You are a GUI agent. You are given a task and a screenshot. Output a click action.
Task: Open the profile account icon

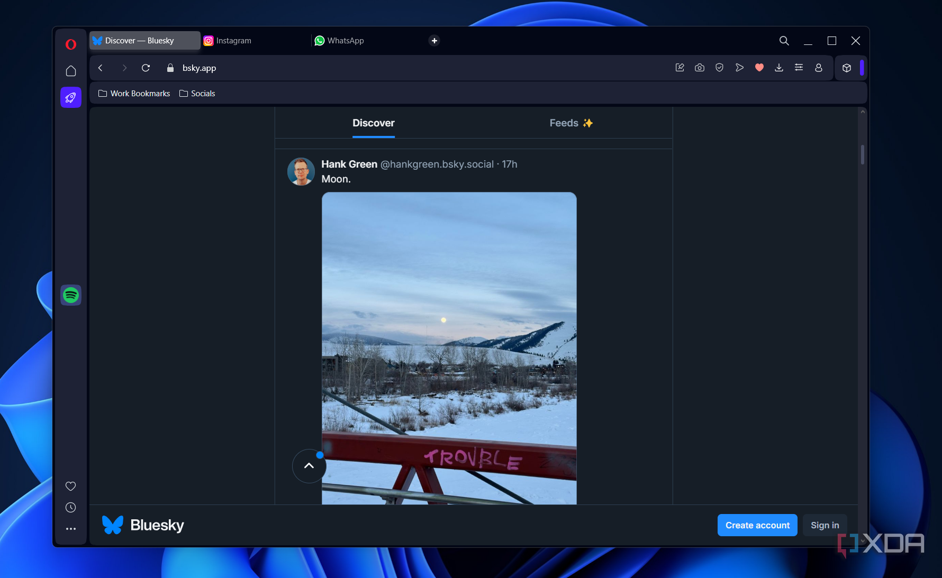(x=819, y=68)
